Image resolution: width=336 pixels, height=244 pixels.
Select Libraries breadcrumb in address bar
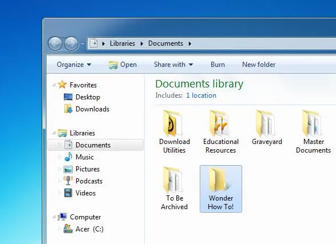122,43
